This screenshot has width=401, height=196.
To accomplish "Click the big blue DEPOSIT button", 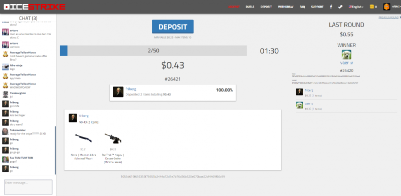I will (x=172, y=26).
